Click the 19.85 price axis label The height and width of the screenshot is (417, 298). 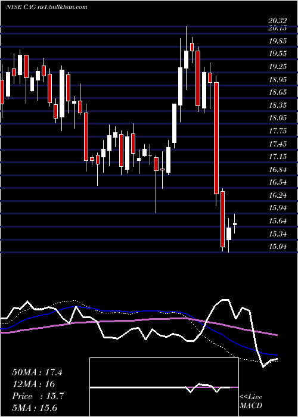point(278,41)
